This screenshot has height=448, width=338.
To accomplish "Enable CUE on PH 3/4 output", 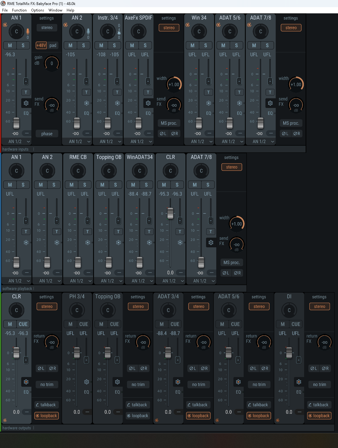I will (84, 324).
